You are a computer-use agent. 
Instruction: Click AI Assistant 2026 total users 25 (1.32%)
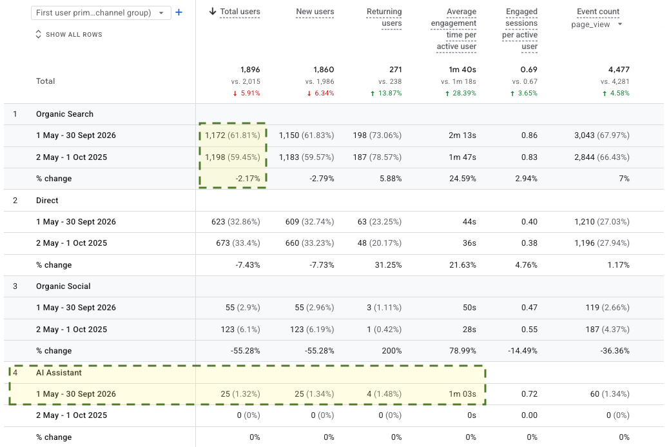pos(240,394)
